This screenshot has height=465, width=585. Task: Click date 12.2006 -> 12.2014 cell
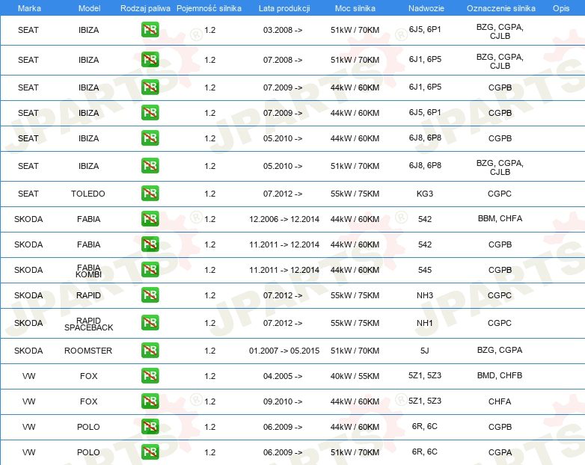[x=284, y=219]
